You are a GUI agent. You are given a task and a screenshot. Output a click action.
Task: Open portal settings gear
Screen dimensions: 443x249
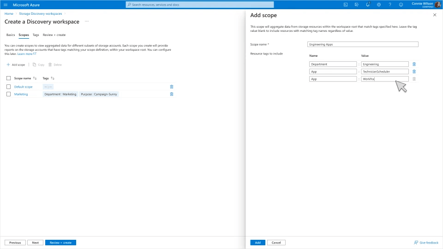[x=379, y=5]
